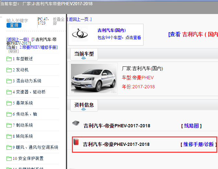Open folder icon for 2 发动机

pos(9,70)
